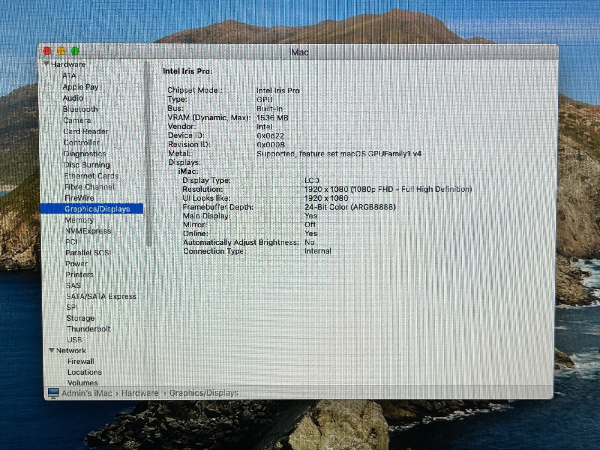The height and width of the screenshot is (450, 600).
Task: Click the Device ID value 0x0d22
Action: 270,136
